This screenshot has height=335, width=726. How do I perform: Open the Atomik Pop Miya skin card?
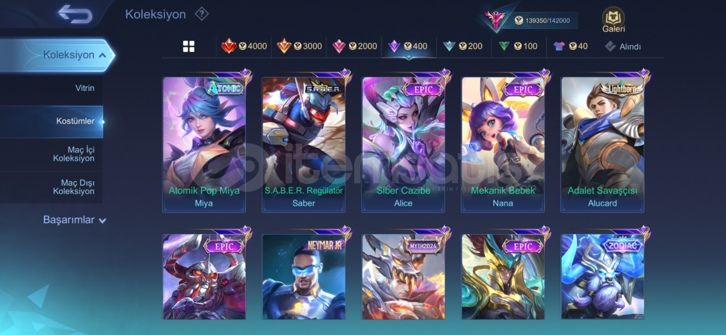coord(204,145)
